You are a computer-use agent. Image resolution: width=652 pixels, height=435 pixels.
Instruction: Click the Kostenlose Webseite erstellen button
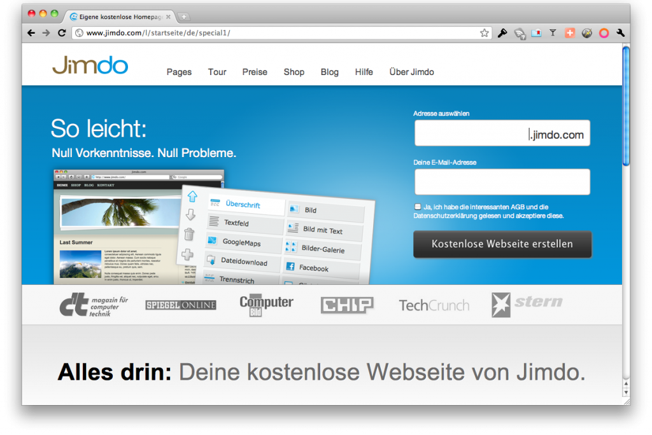coord(502,244)
